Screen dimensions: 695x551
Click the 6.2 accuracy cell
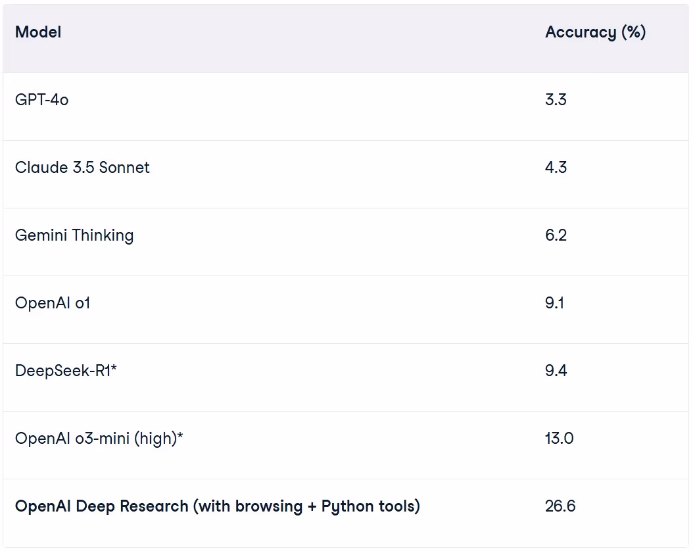(556, 235)
